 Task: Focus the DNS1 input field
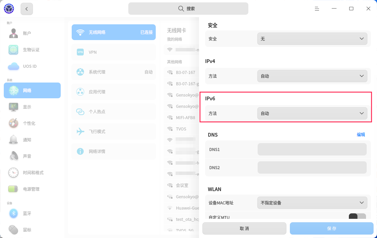click(x=312, y=149)
